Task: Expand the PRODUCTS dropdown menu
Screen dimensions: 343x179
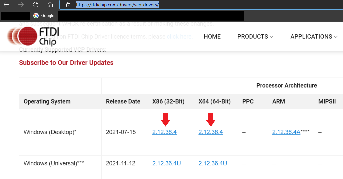Action: coord(255,37)
